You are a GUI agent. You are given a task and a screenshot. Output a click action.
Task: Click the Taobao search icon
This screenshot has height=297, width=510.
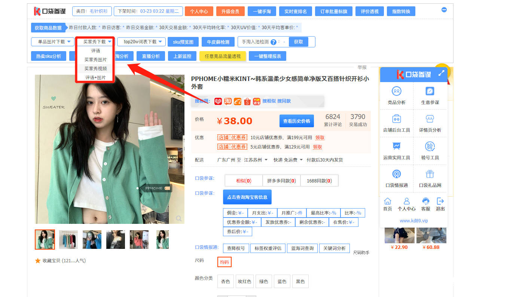pos(228,101)
